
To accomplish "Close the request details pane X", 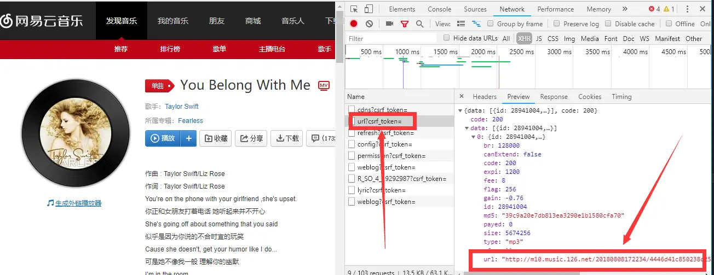I will (x=461, y=96).
